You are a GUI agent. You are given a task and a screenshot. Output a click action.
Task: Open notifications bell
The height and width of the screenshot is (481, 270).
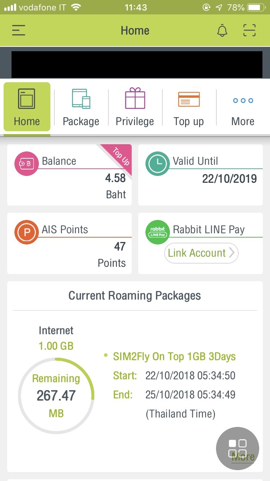(222, 30)
